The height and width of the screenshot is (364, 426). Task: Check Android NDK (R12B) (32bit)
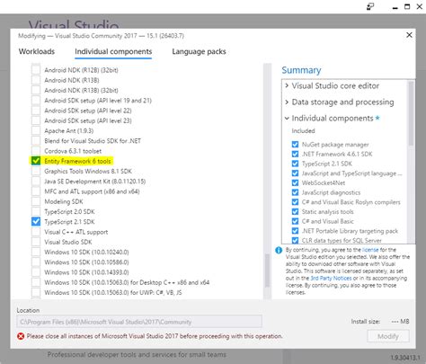(x=36, y=70)
